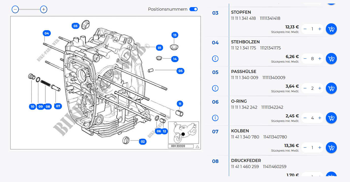Click position 08 DRUCKFEDER number link
This screenshot has height=182, width=350.
coord(215,161)
